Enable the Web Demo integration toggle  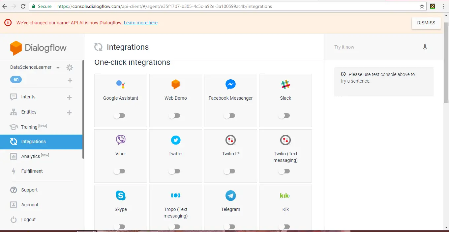click(174, 116)
